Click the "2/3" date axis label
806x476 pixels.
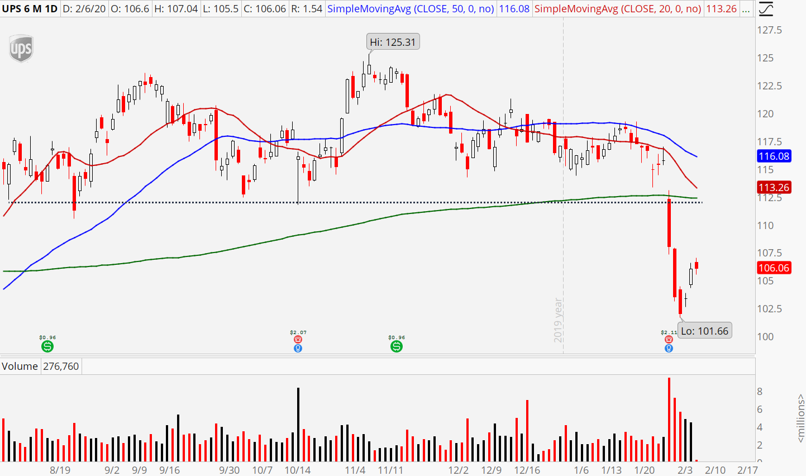(x=685, y=470)
